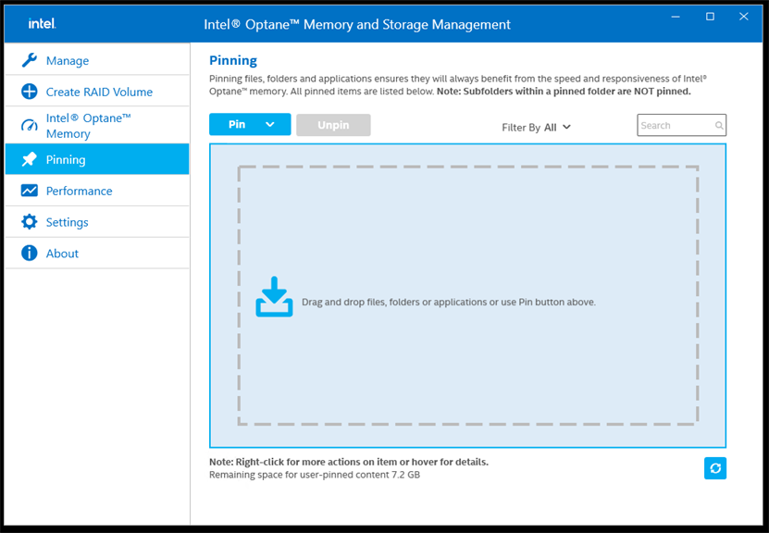
Task: Select Create RAID Volume in sidebar
Action: 99,92
